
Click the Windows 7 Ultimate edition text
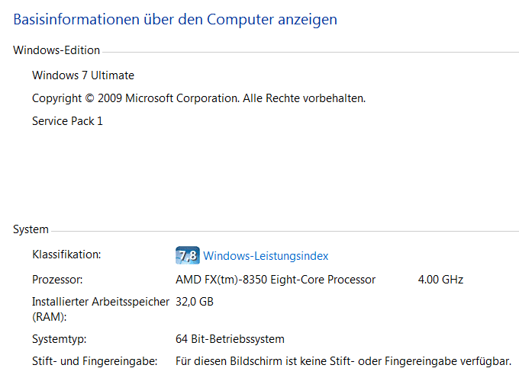83,75
